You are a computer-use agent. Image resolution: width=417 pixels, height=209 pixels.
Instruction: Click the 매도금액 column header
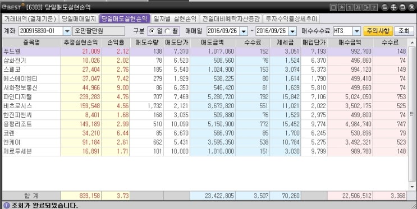click(x=213, y=43)
